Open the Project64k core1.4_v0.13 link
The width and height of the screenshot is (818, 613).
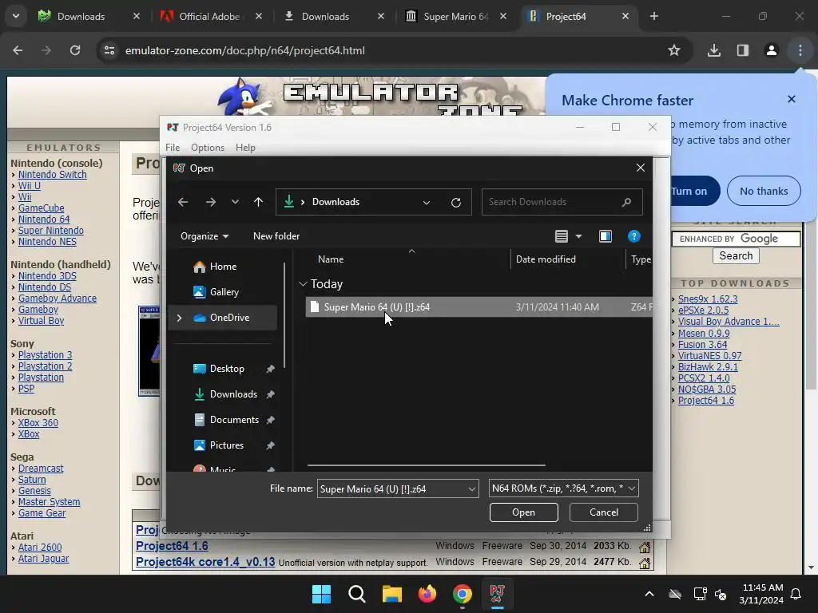(x=205, y=562)
